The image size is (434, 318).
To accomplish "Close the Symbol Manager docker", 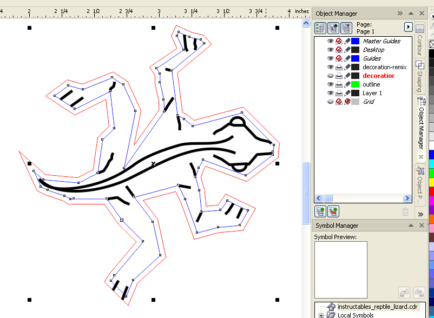I will tap(422, 226).
